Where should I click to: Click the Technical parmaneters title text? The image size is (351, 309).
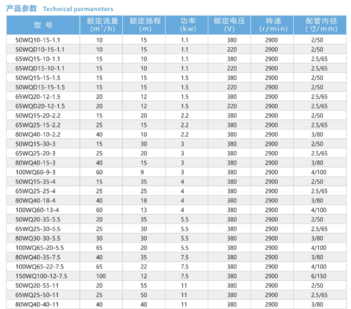click(x=78, y=9)
